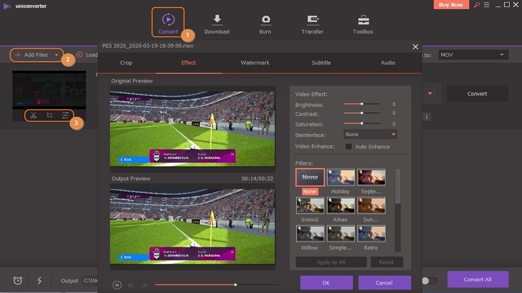Pause the preview playback
522x293 pixels.
pos(117,285)
